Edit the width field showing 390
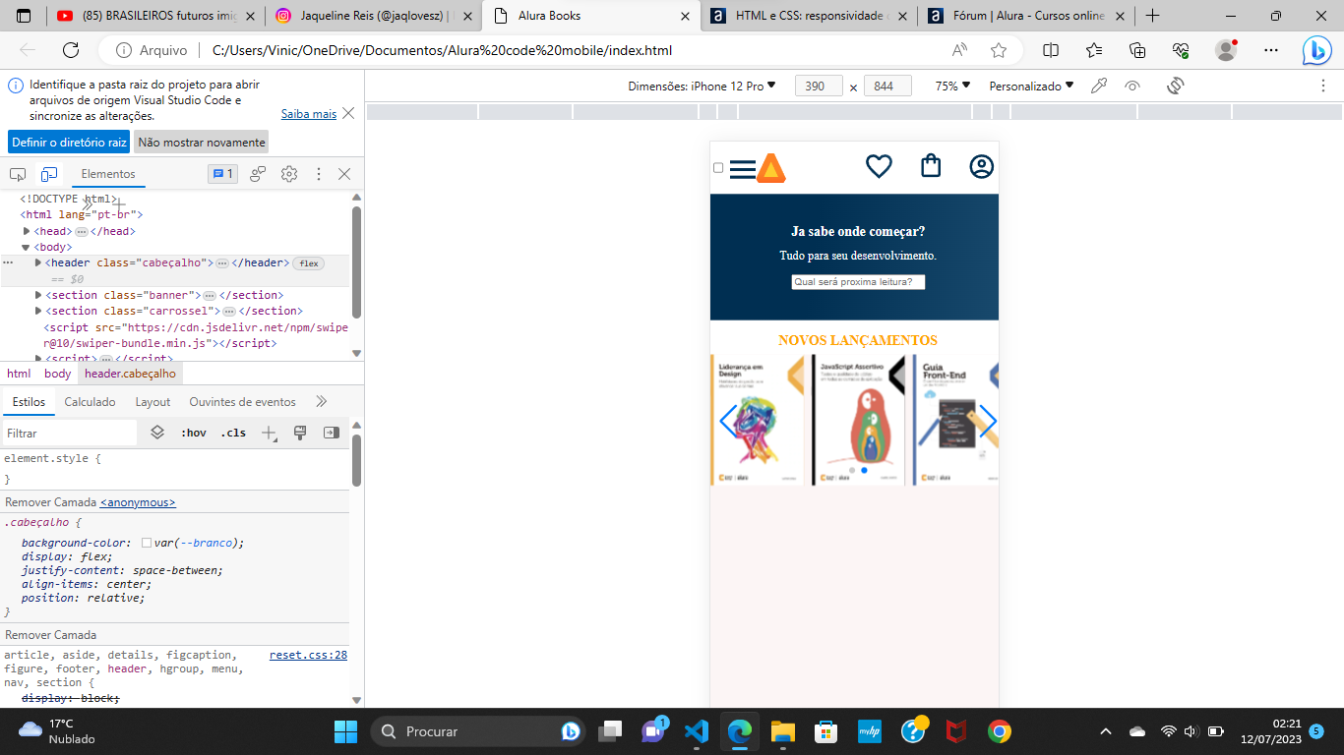Screen dimensions: 1344x755 819,87
